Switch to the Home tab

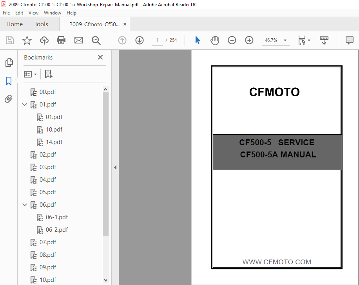click(15, 24)
